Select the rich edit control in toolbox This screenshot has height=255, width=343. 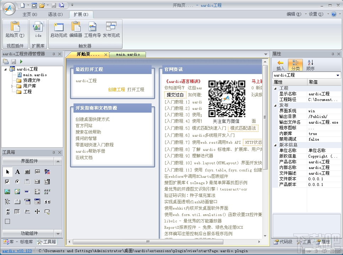pos(47,172)
